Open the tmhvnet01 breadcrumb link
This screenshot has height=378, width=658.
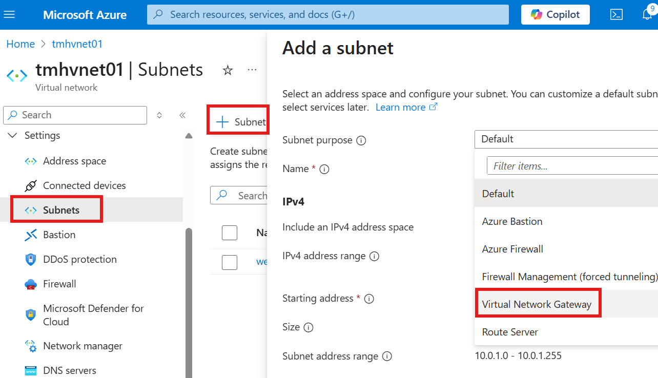(77, 44)
